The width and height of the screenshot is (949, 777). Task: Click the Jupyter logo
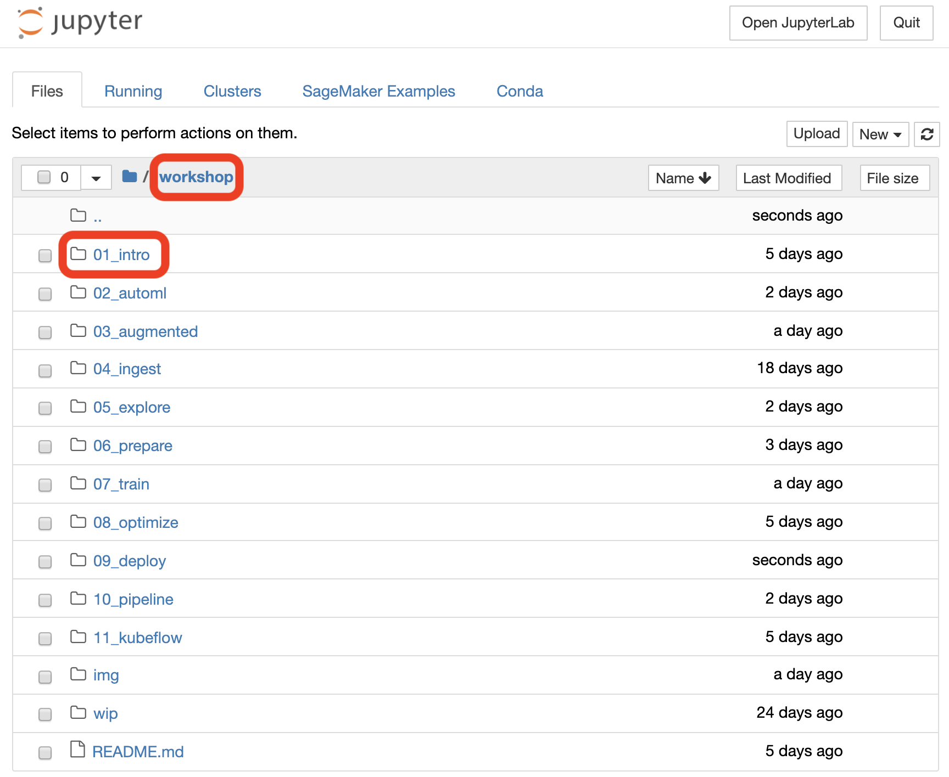click(80, 22)
